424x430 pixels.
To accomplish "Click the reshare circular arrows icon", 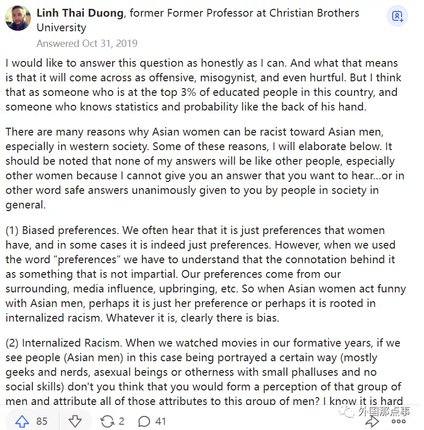I will click(107, 421).
